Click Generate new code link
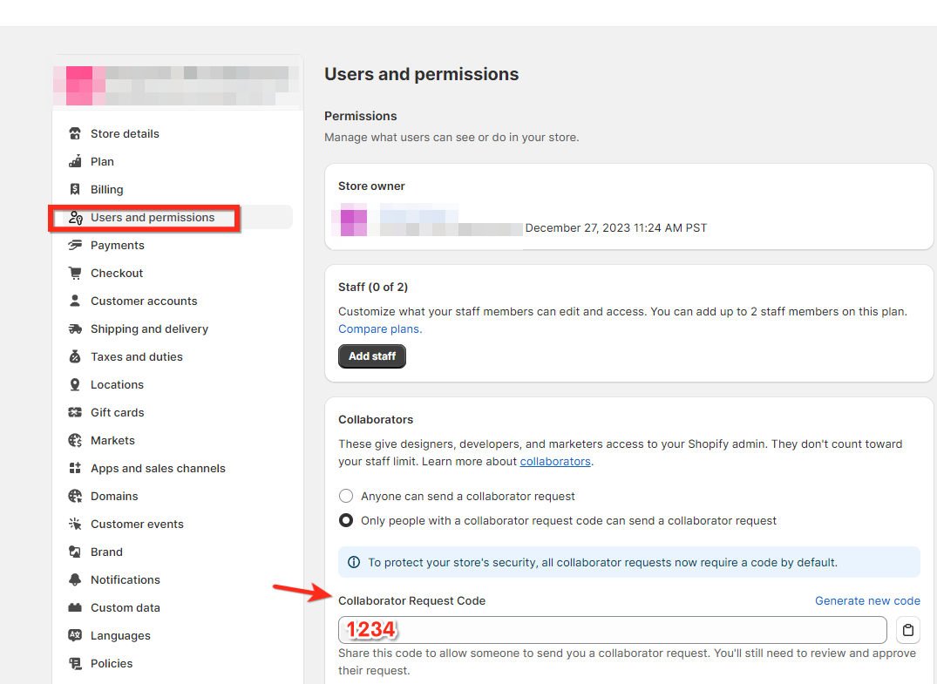 coord(867,600)
